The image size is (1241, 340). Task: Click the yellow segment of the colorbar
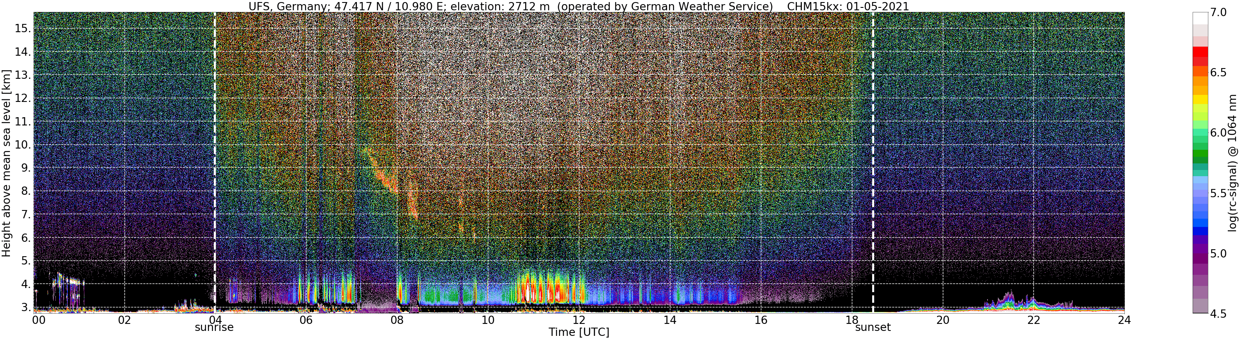pos(1200,99)
